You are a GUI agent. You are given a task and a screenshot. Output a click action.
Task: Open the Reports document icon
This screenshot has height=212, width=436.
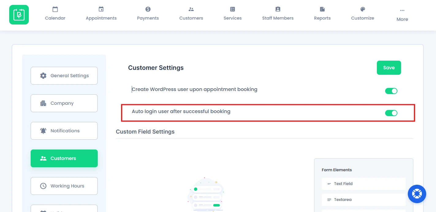322,9
